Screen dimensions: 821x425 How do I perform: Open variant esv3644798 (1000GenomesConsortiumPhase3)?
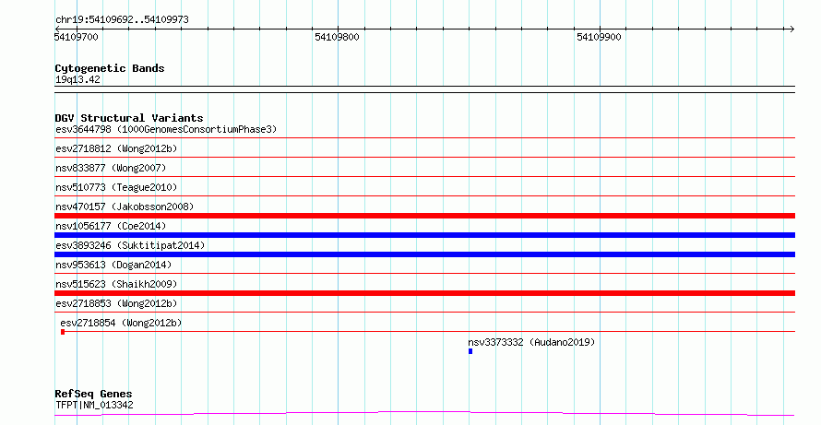(x=166, y=129)
